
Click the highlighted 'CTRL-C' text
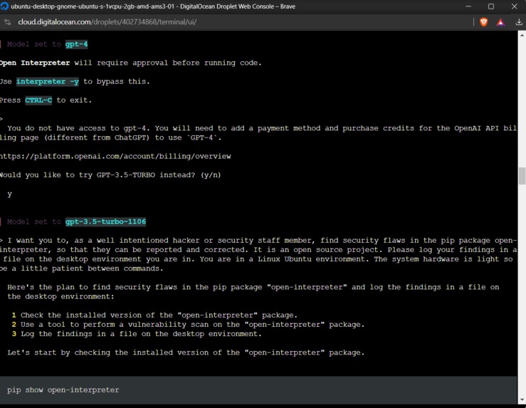(x=38, y=100)
